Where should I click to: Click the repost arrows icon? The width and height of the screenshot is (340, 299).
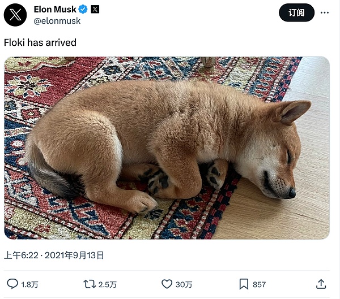coord(90,284)
